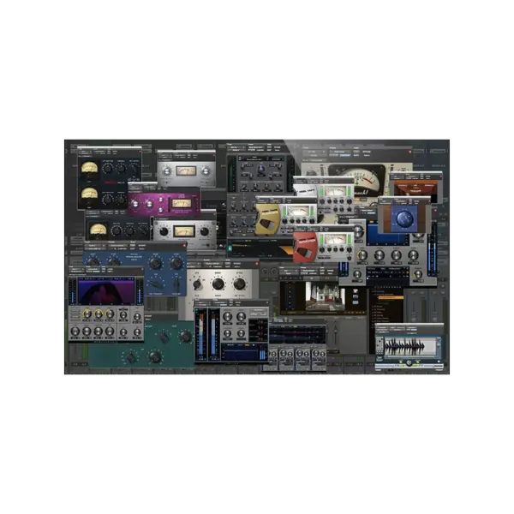
Task: Switch the left selector knob on cream plugin
Action: coord(197,284)
